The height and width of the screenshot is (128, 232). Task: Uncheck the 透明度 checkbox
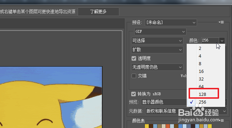tap(134, 58)
